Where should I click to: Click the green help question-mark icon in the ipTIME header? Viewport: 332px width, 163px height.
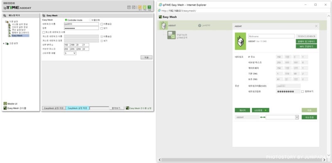[149, 7]
